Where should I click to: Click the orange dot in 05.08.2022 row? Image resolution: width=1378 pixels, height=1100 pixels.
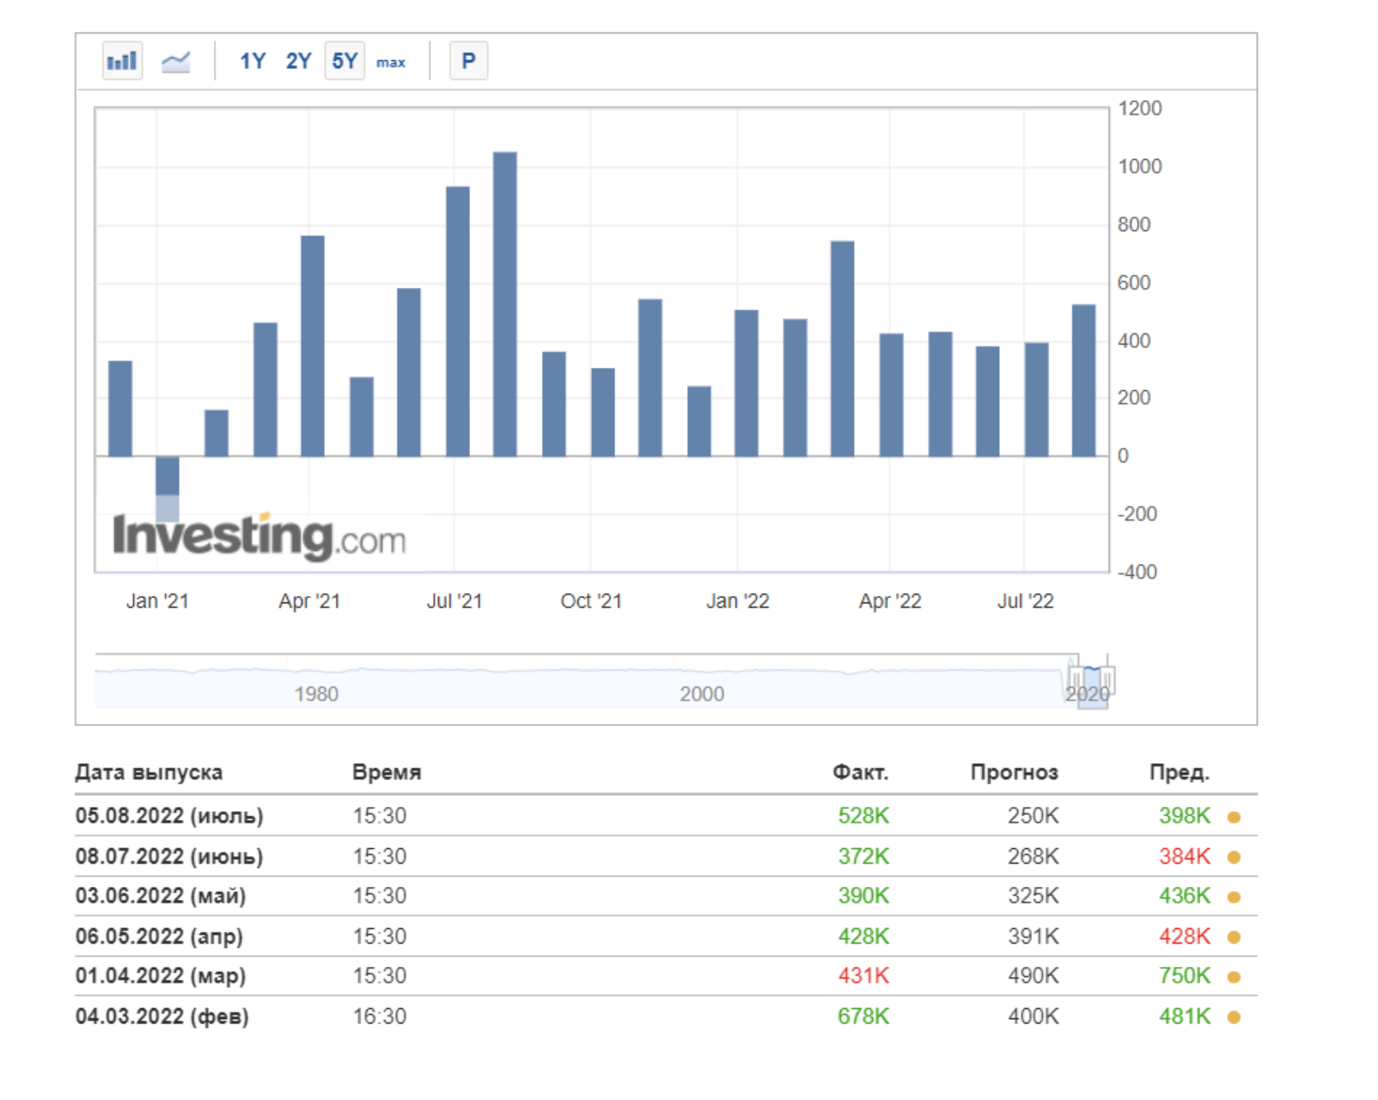[x=1234, y=817]
